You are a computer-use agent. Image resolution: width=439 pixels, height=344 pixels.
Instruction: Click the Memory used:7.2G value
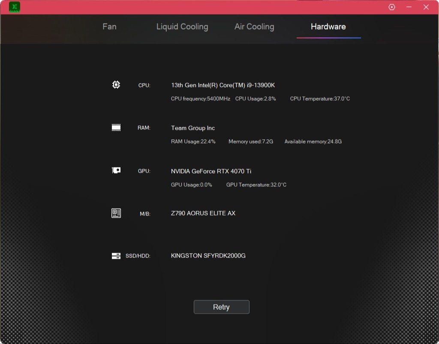coord(250,141)
